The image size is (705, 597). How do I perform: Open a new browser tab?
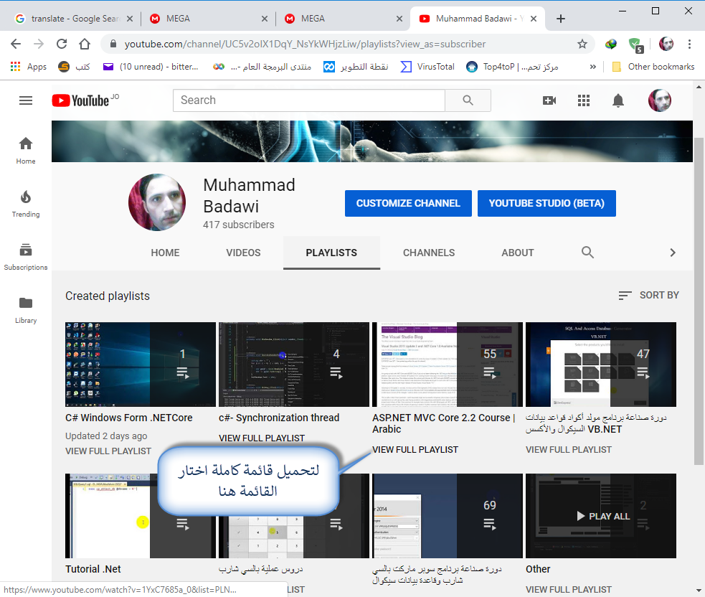click(x=560, y=19)
